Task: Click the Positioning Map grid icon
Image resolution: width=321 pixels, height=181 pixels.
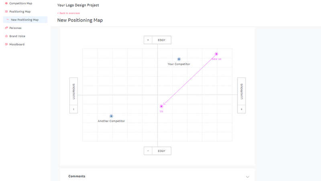Action: (x=6, y=12)
